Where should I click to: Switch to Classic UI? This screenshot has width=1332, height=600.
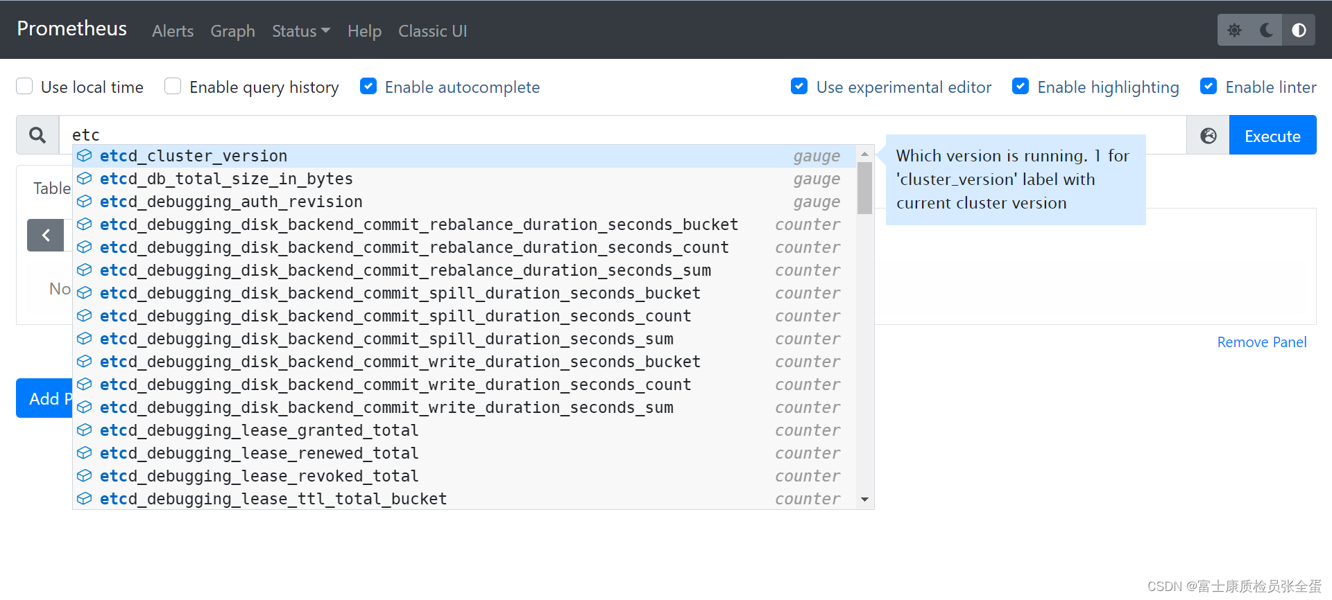tap(432, 31)
